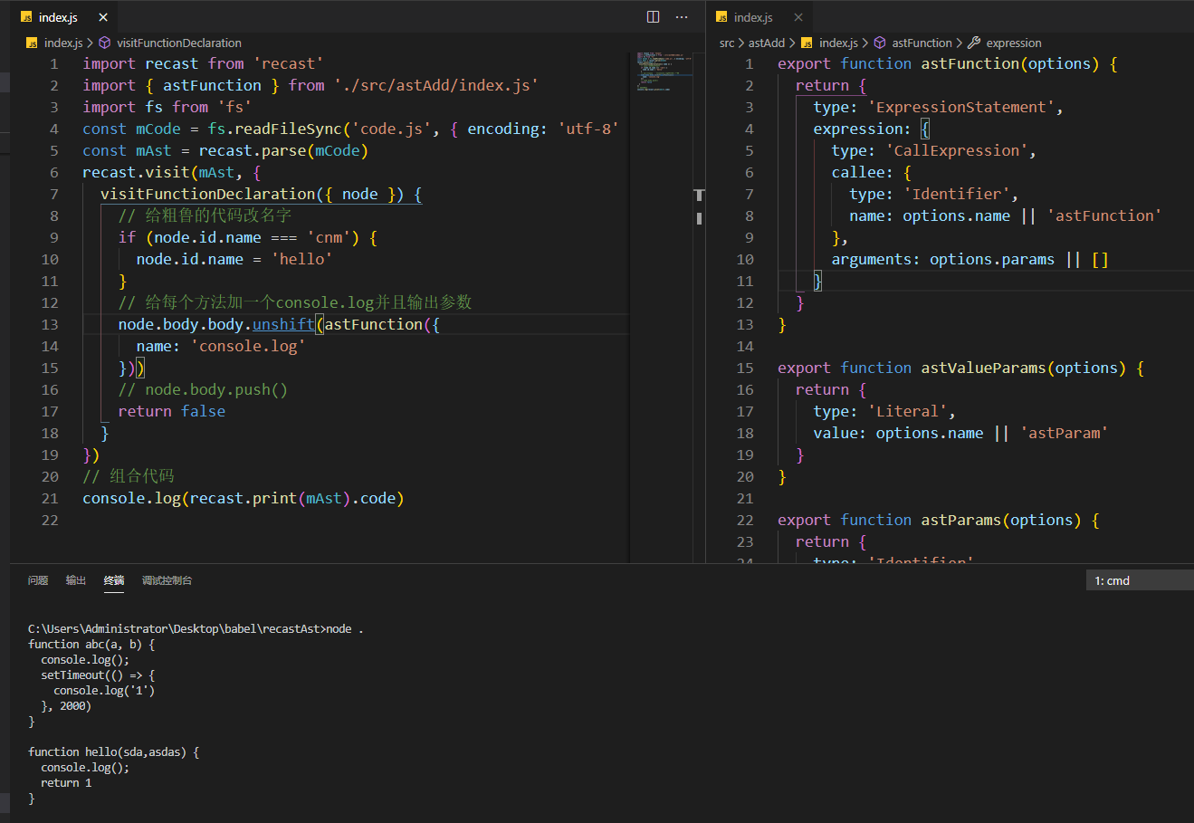Click 'return 1' in terminal output

[66, 782]
